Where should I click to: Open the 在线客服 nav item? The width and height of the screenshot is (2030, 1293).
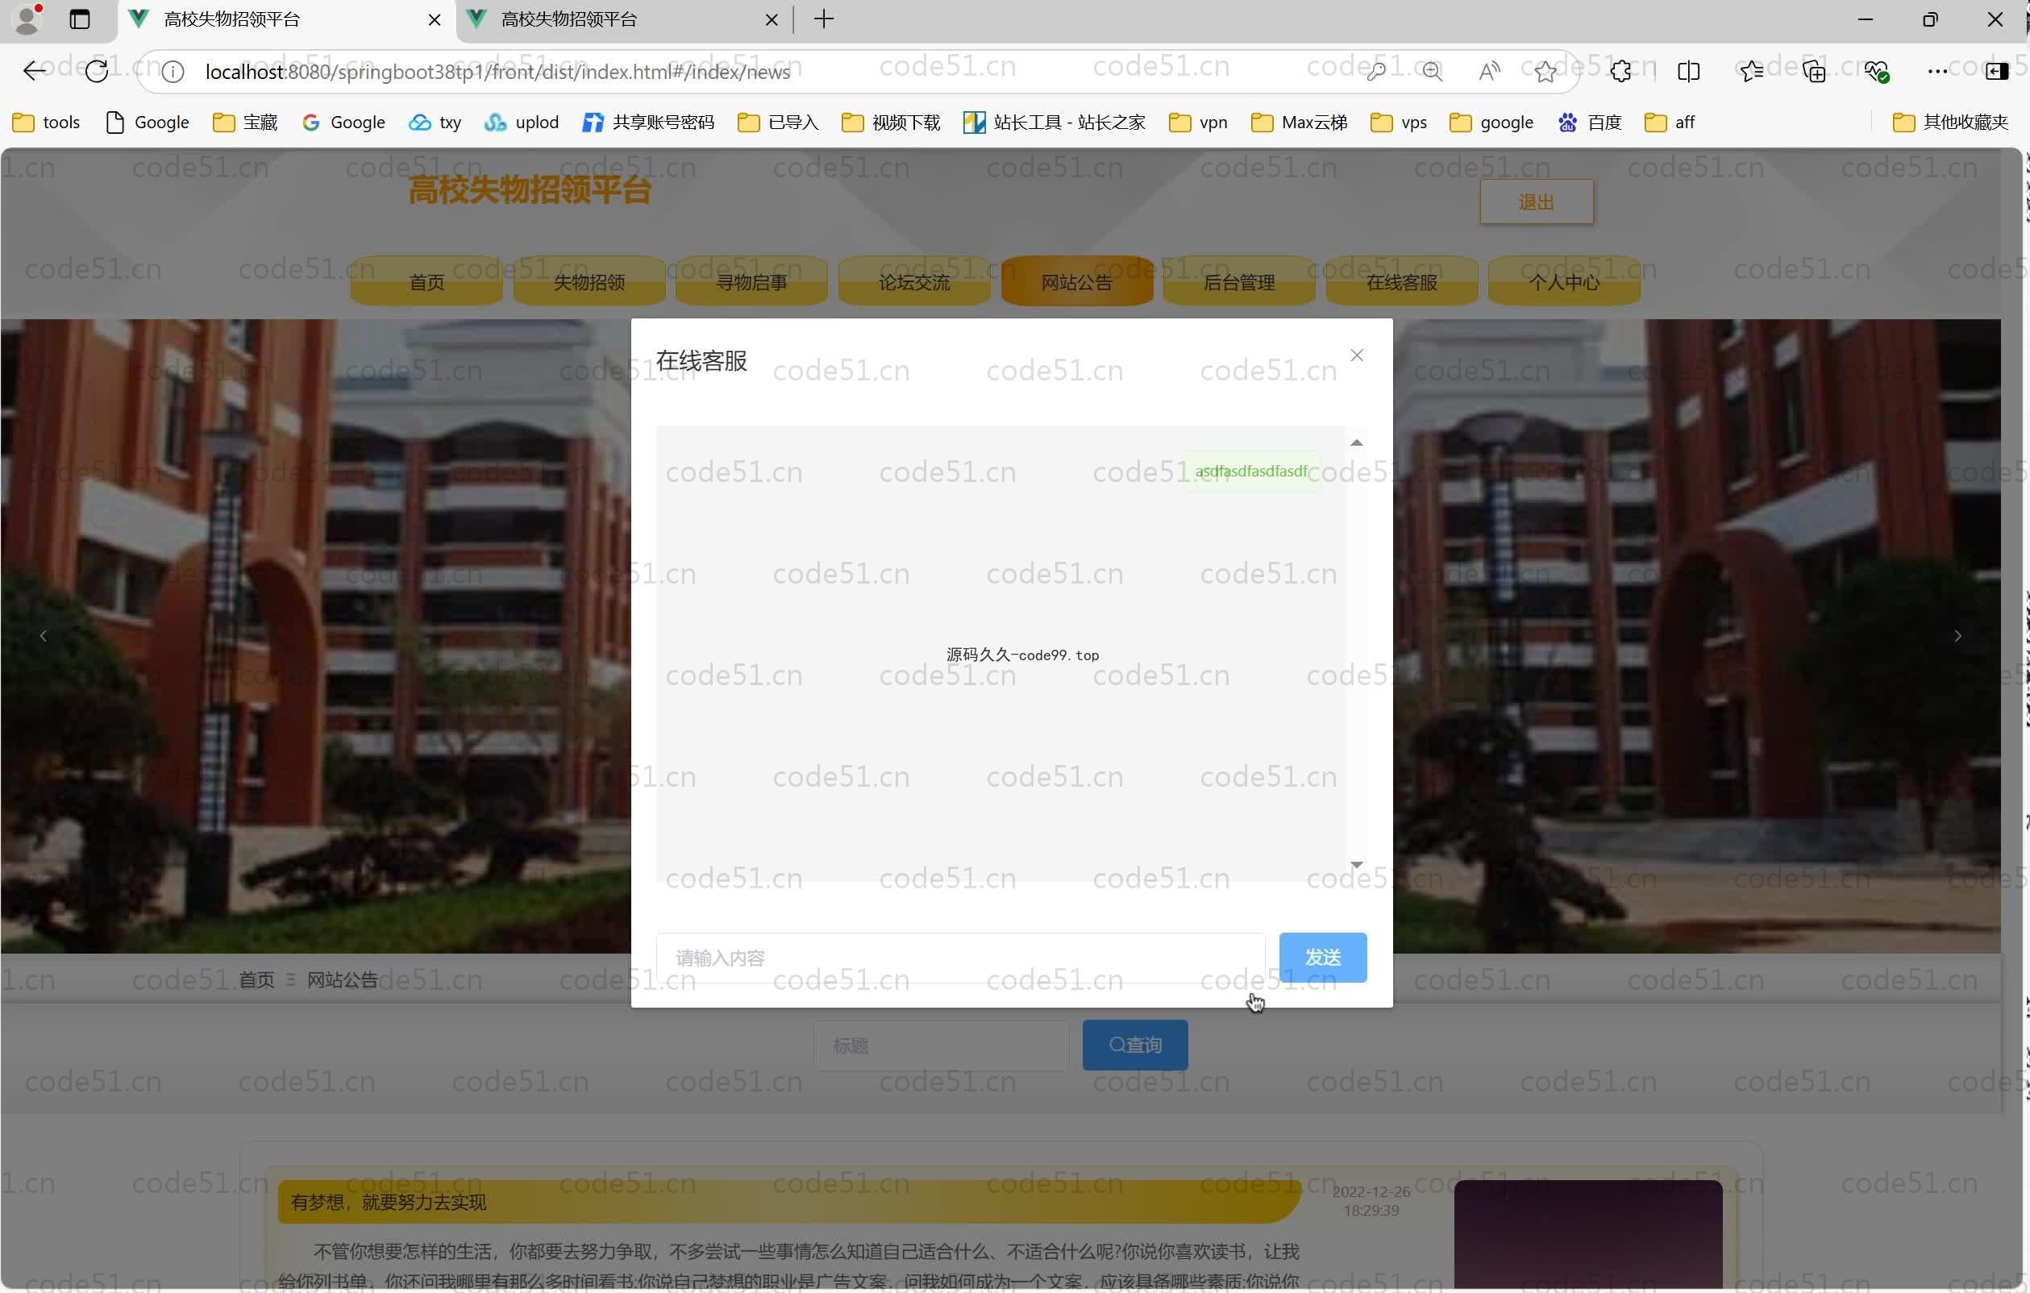click(x=1401, y=281)
